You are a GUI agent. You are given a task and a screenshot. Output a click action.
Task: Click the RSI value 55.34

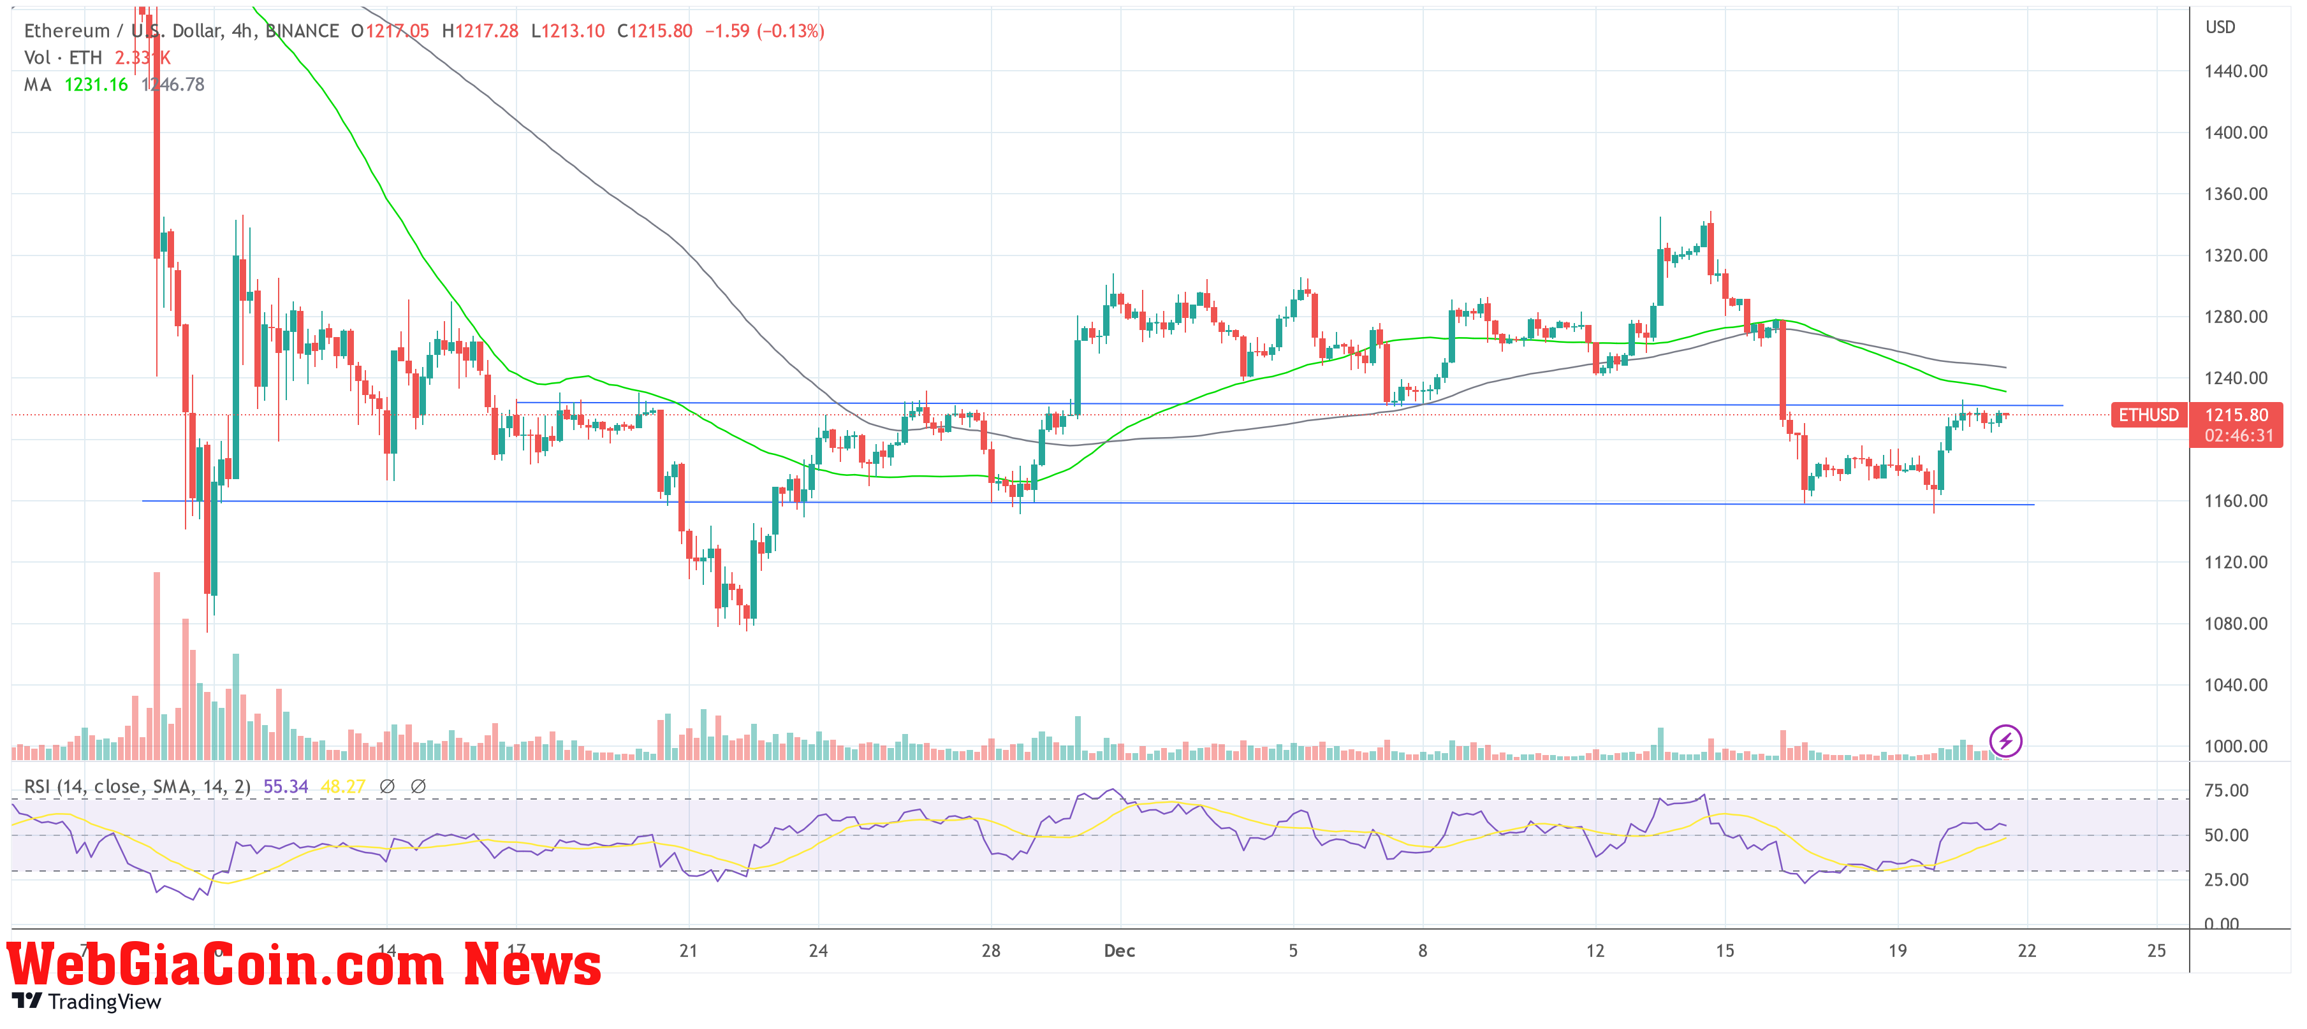point(286,786)
